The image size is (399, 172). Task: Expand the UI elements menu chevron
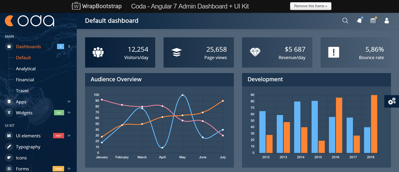69,136
